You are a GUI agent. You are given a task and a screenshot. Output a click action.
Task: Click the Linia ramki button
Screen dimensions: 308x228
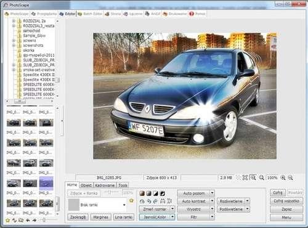tap(123, 217)
